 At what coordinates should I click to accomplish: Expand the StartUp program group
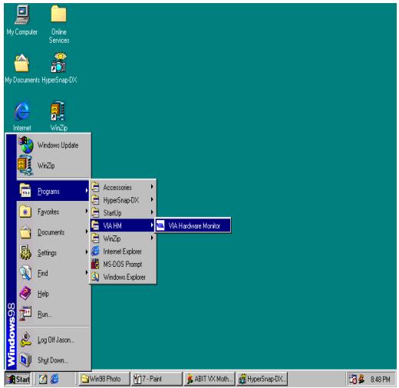123,213
